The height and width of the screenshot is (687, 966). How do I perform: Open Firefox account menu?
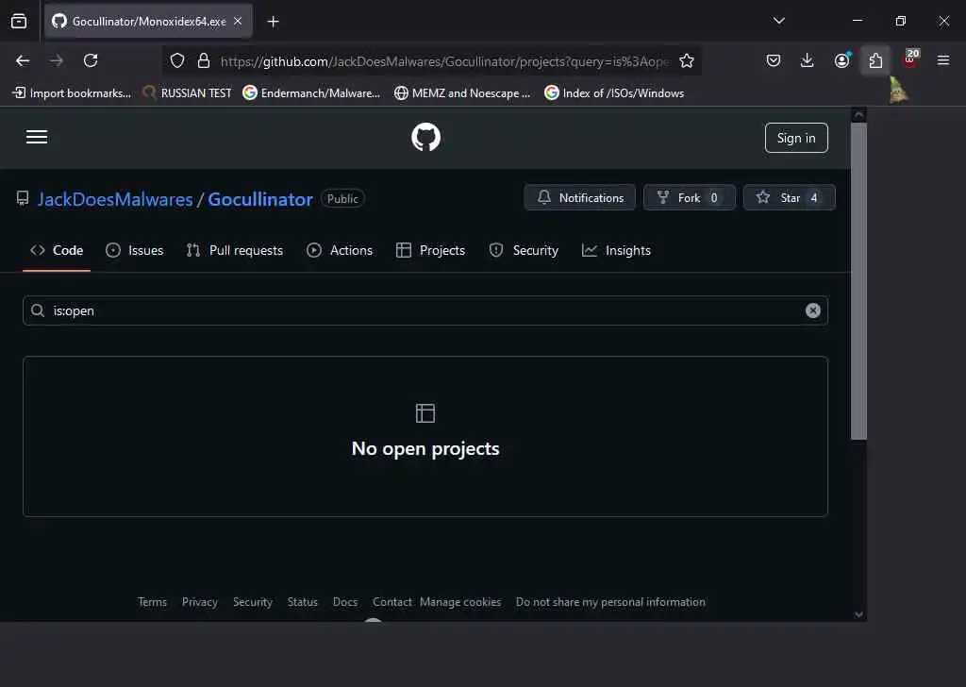click(x=841, y=60)
